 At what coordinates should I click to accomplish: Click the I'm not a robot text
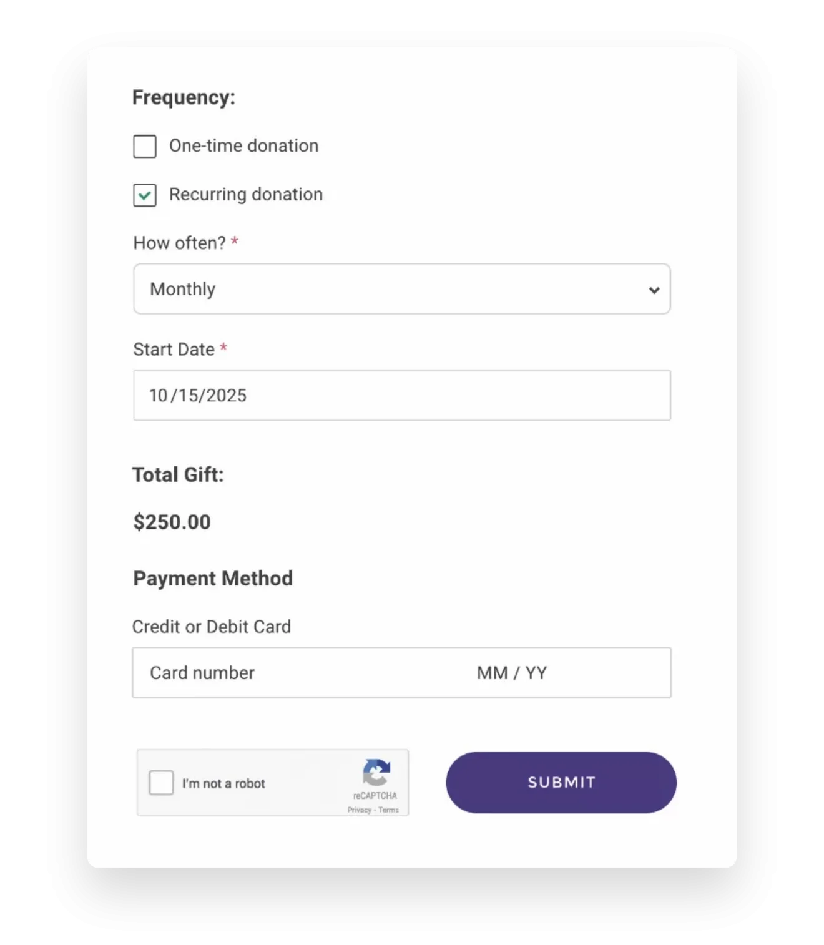[x=223, y=783]
